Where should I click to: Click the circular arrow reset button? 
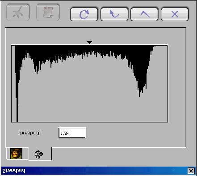tap(84, 14)
